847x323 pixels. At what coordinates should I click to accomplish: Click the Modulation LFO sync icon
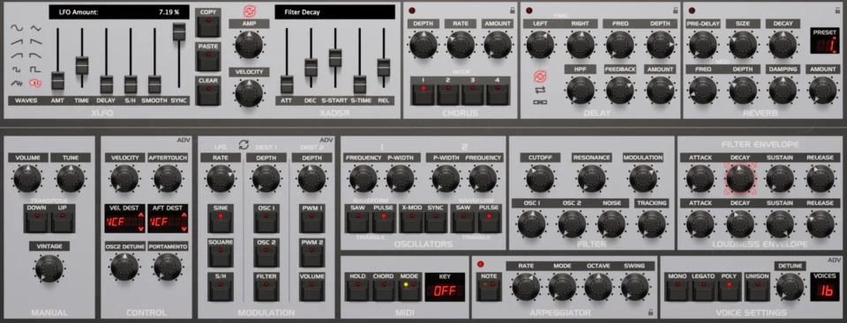click(244, 144)
